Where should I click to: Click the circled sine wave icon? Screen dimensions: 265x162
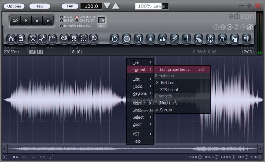click(x=229, y=27)
